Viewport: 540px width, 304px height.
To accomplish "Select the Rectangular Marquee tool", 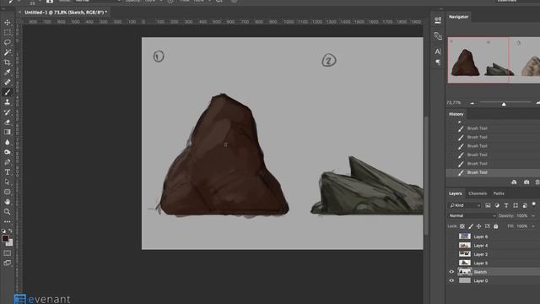I will 8,32.
